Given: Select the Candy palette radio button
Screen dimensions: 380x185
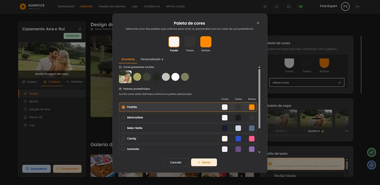Looking at the screenshot, I should (123, 139).
